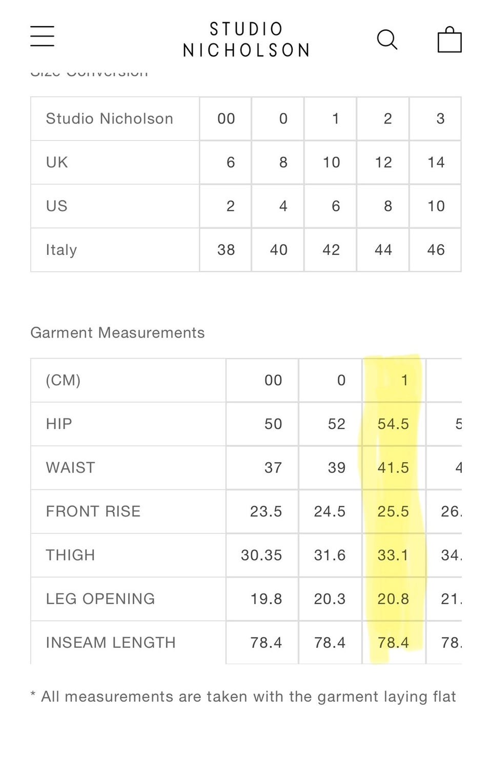Click the measurements laying flat footnote

click(x=243, y=697)
